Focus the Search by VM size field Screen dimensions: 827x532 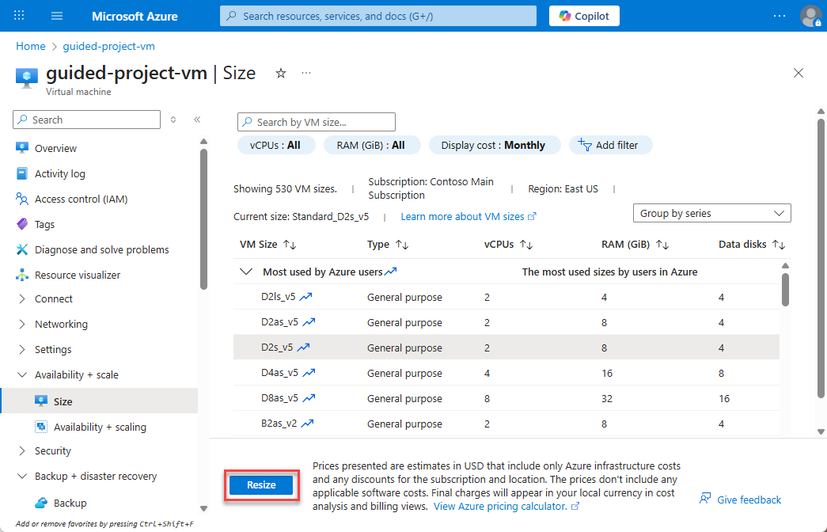(317, 122)
